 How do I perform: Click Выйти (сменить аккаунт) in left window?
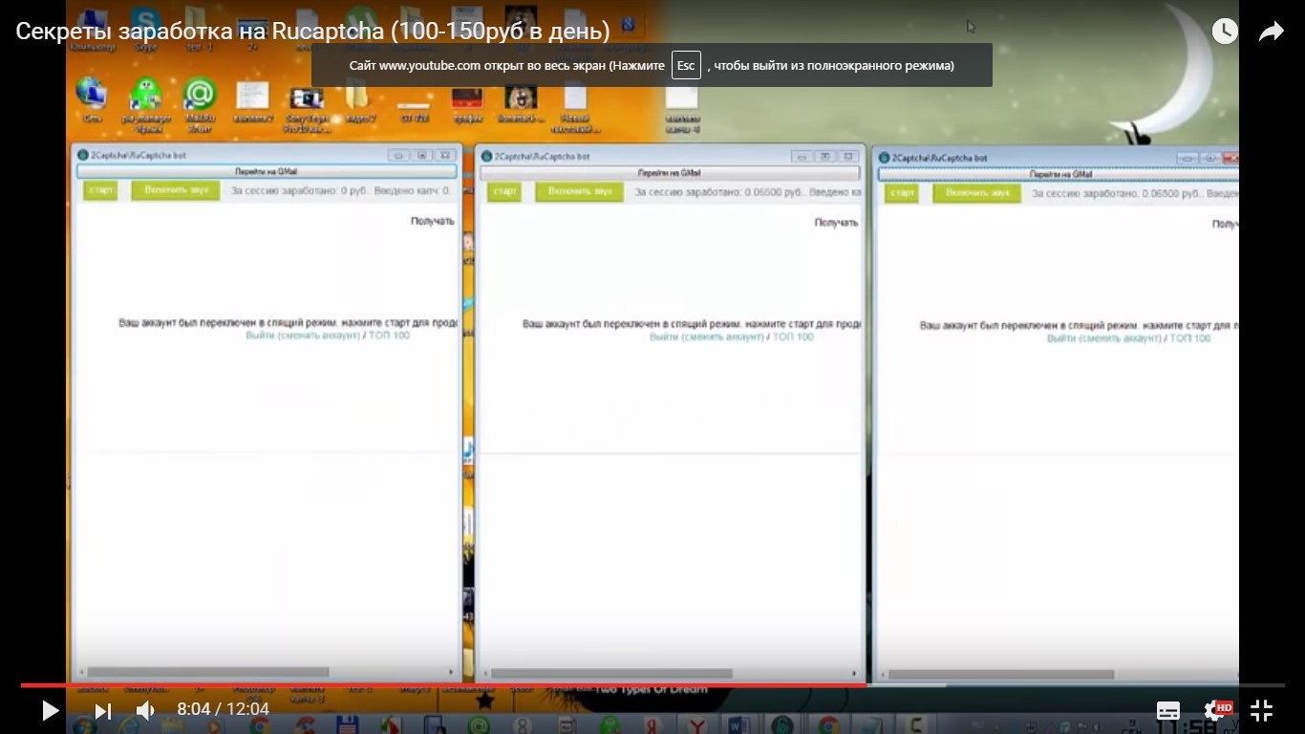(303, 335)
